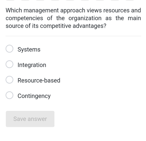Open the fourth navigation box at top edge
This screenshot has height=141, width=146.
tap(55, 0)
